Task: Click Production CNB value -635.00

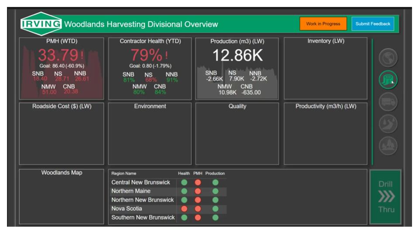Action: pyautogui.click(x=251, y=92)
